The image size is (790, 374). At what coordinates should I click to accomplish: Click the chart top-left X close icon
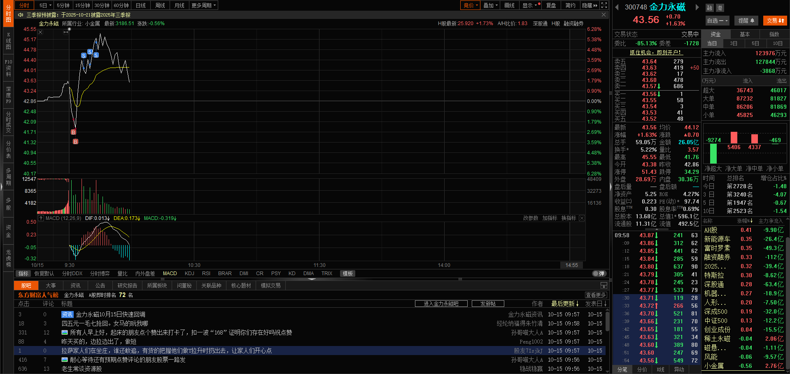[x=40, y=32]
